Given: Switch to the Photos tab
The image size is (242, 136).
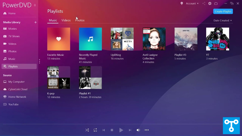Looking at the screenshot, I should [x=80, y=20].
